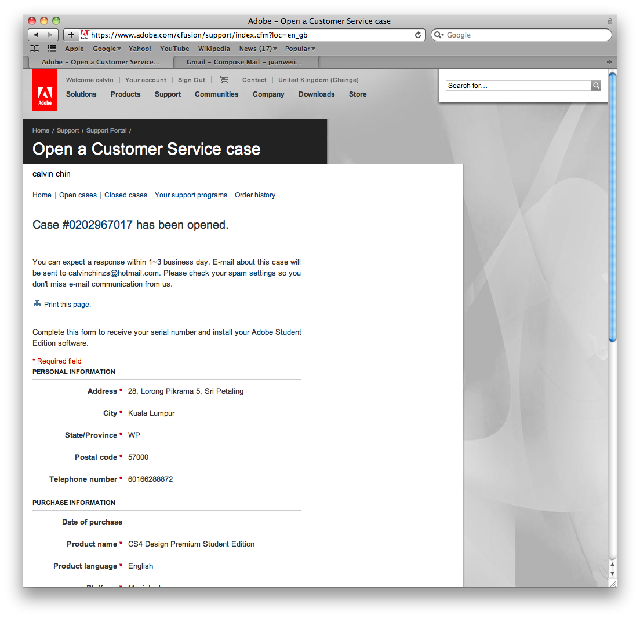Viewport: 640px width, 619px height.
Task: Click the padlock icon in title bar
Action: [x=610, y=21]
